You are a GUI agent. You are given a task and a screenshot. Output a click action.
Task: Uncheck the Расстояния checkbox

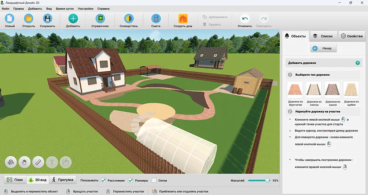pyautogui.click(x=103, y=180)
